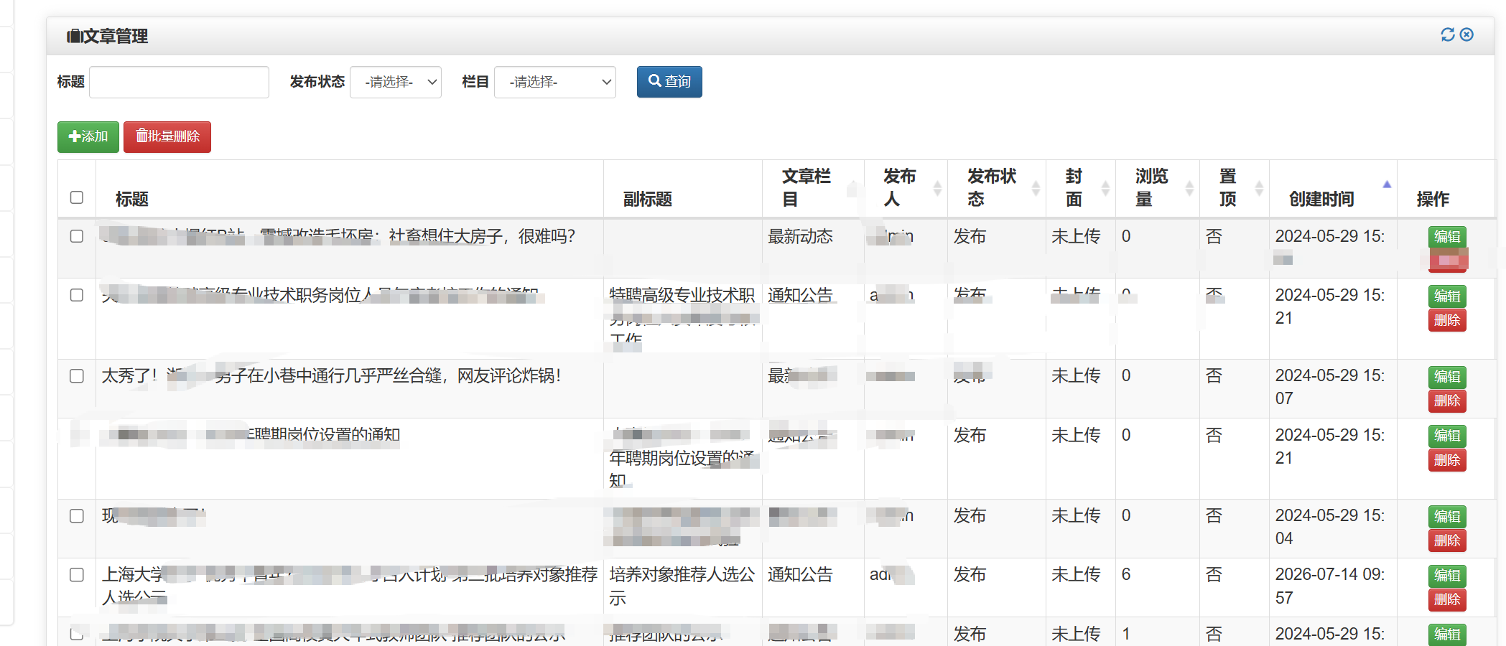Click 编辑 for the 社畜想住大房子 row
This screenshot has height=646, width=1506.
coord(1447,237)
